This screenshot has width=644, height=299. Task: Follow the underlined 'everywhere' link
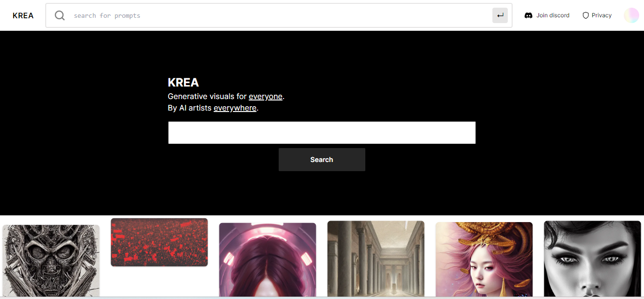235,108
